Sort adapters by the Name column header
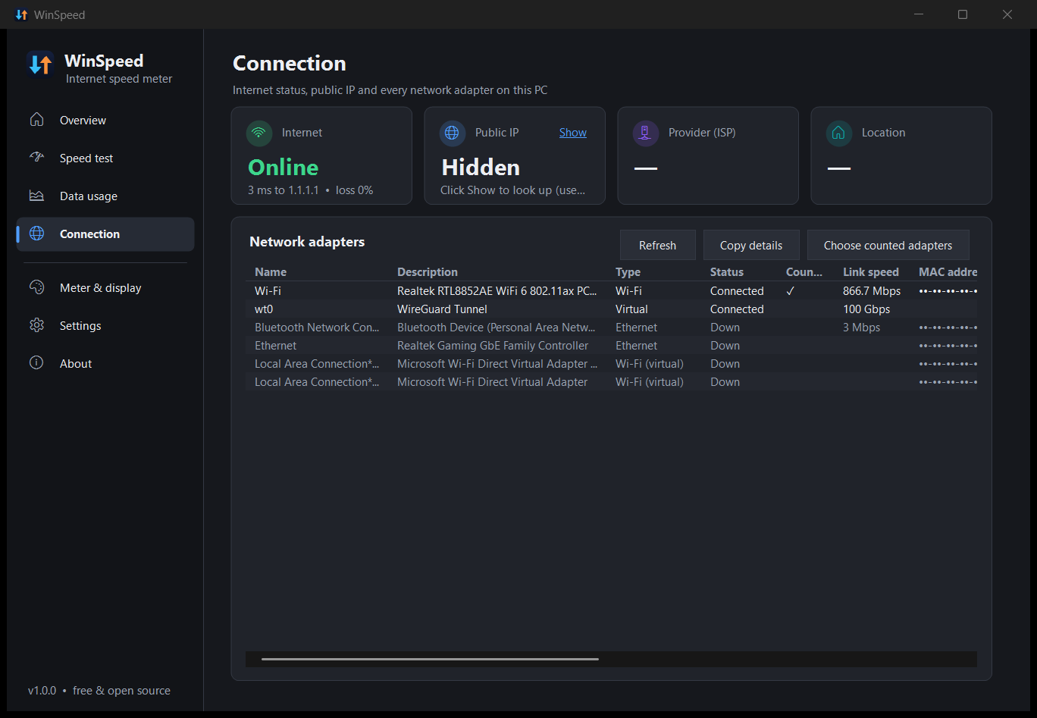The image size is (1037, 718). 271,272
